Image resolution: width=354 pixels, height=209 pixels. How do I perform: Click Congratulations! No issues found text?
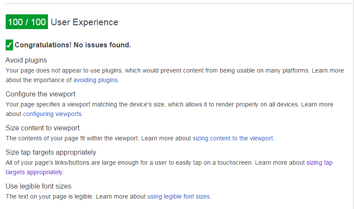pos(73,45)
